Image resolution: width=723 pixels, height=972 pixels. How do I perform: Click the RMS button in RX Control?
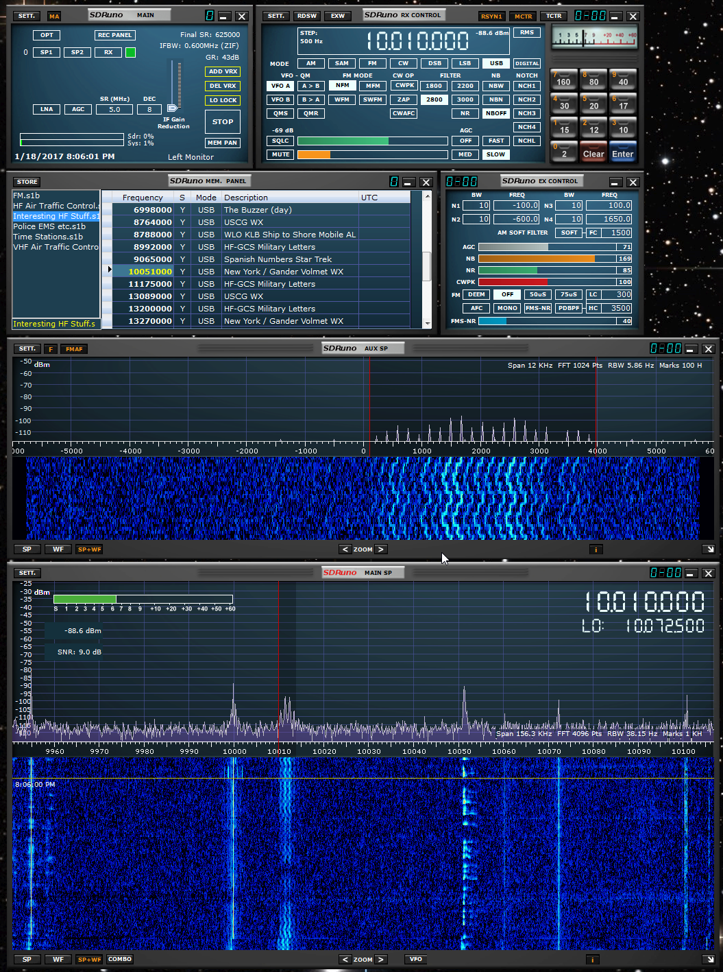click(x=526, y=32)
